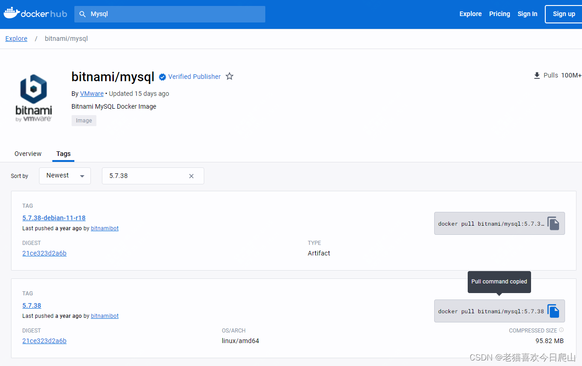Switch to the Overview tab

click(28, 154)
